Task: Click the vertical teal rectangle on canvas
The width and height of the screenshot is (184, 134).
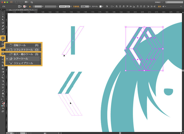Action: (73, 40)
